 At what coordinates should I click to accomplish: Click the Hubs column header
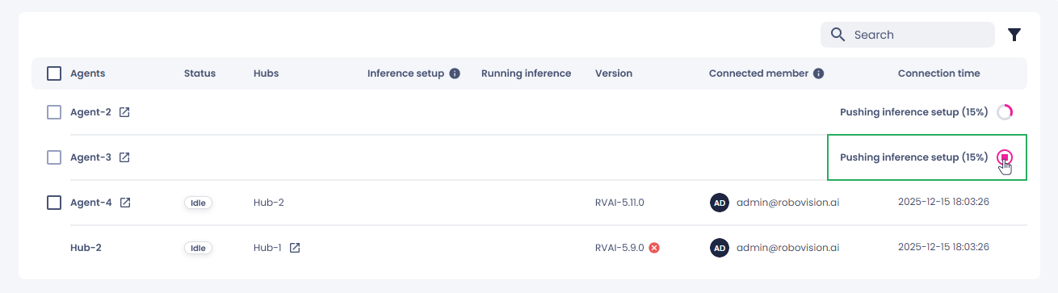tap(266, 73)
